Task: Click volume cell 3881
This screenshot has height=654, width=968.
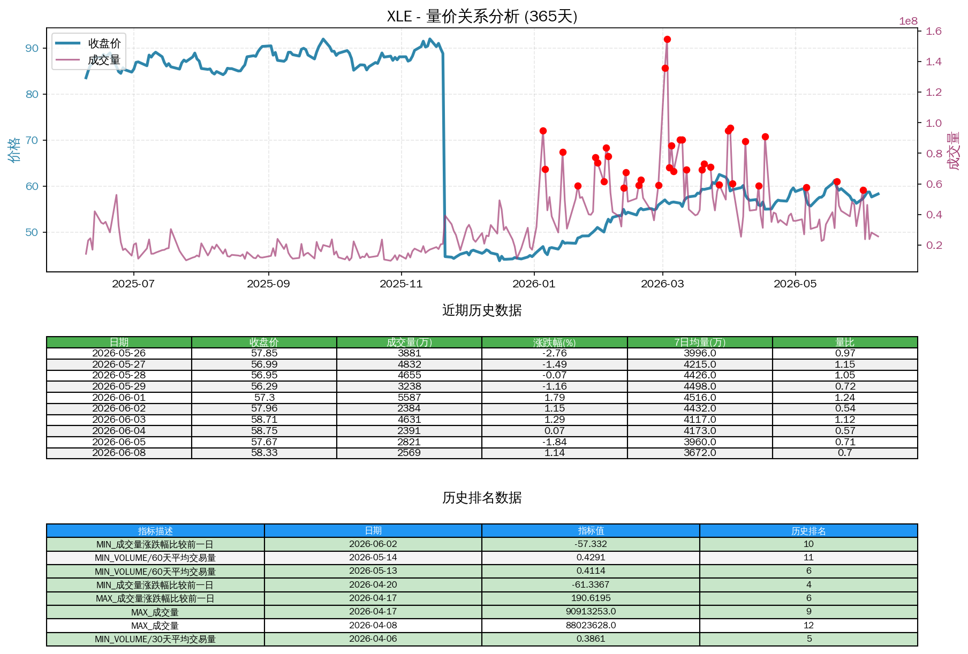Action: click(409, 353)
